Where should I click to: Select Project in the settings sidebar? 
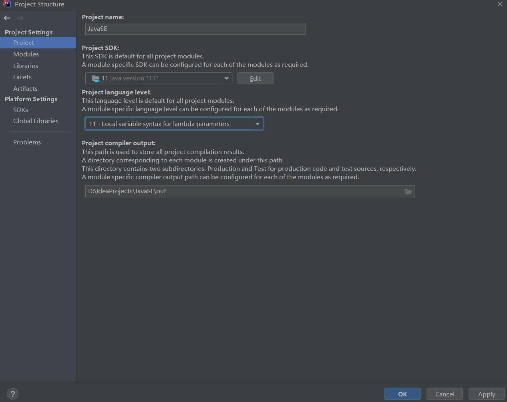coord(24,43)
